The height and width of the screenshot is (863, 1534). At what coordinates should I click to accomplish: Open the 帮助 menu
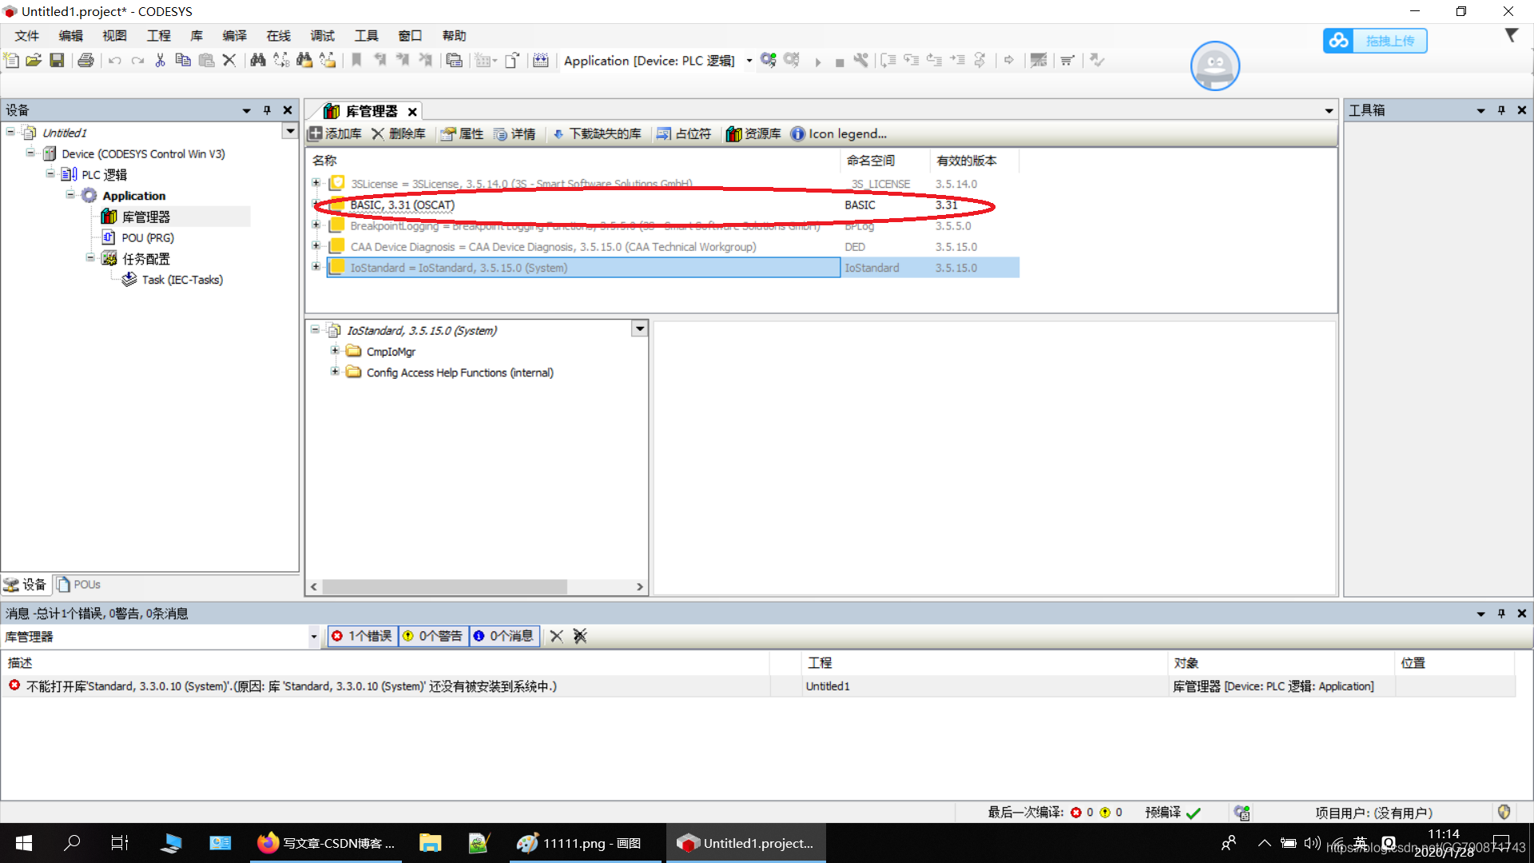tap(454, 35)
